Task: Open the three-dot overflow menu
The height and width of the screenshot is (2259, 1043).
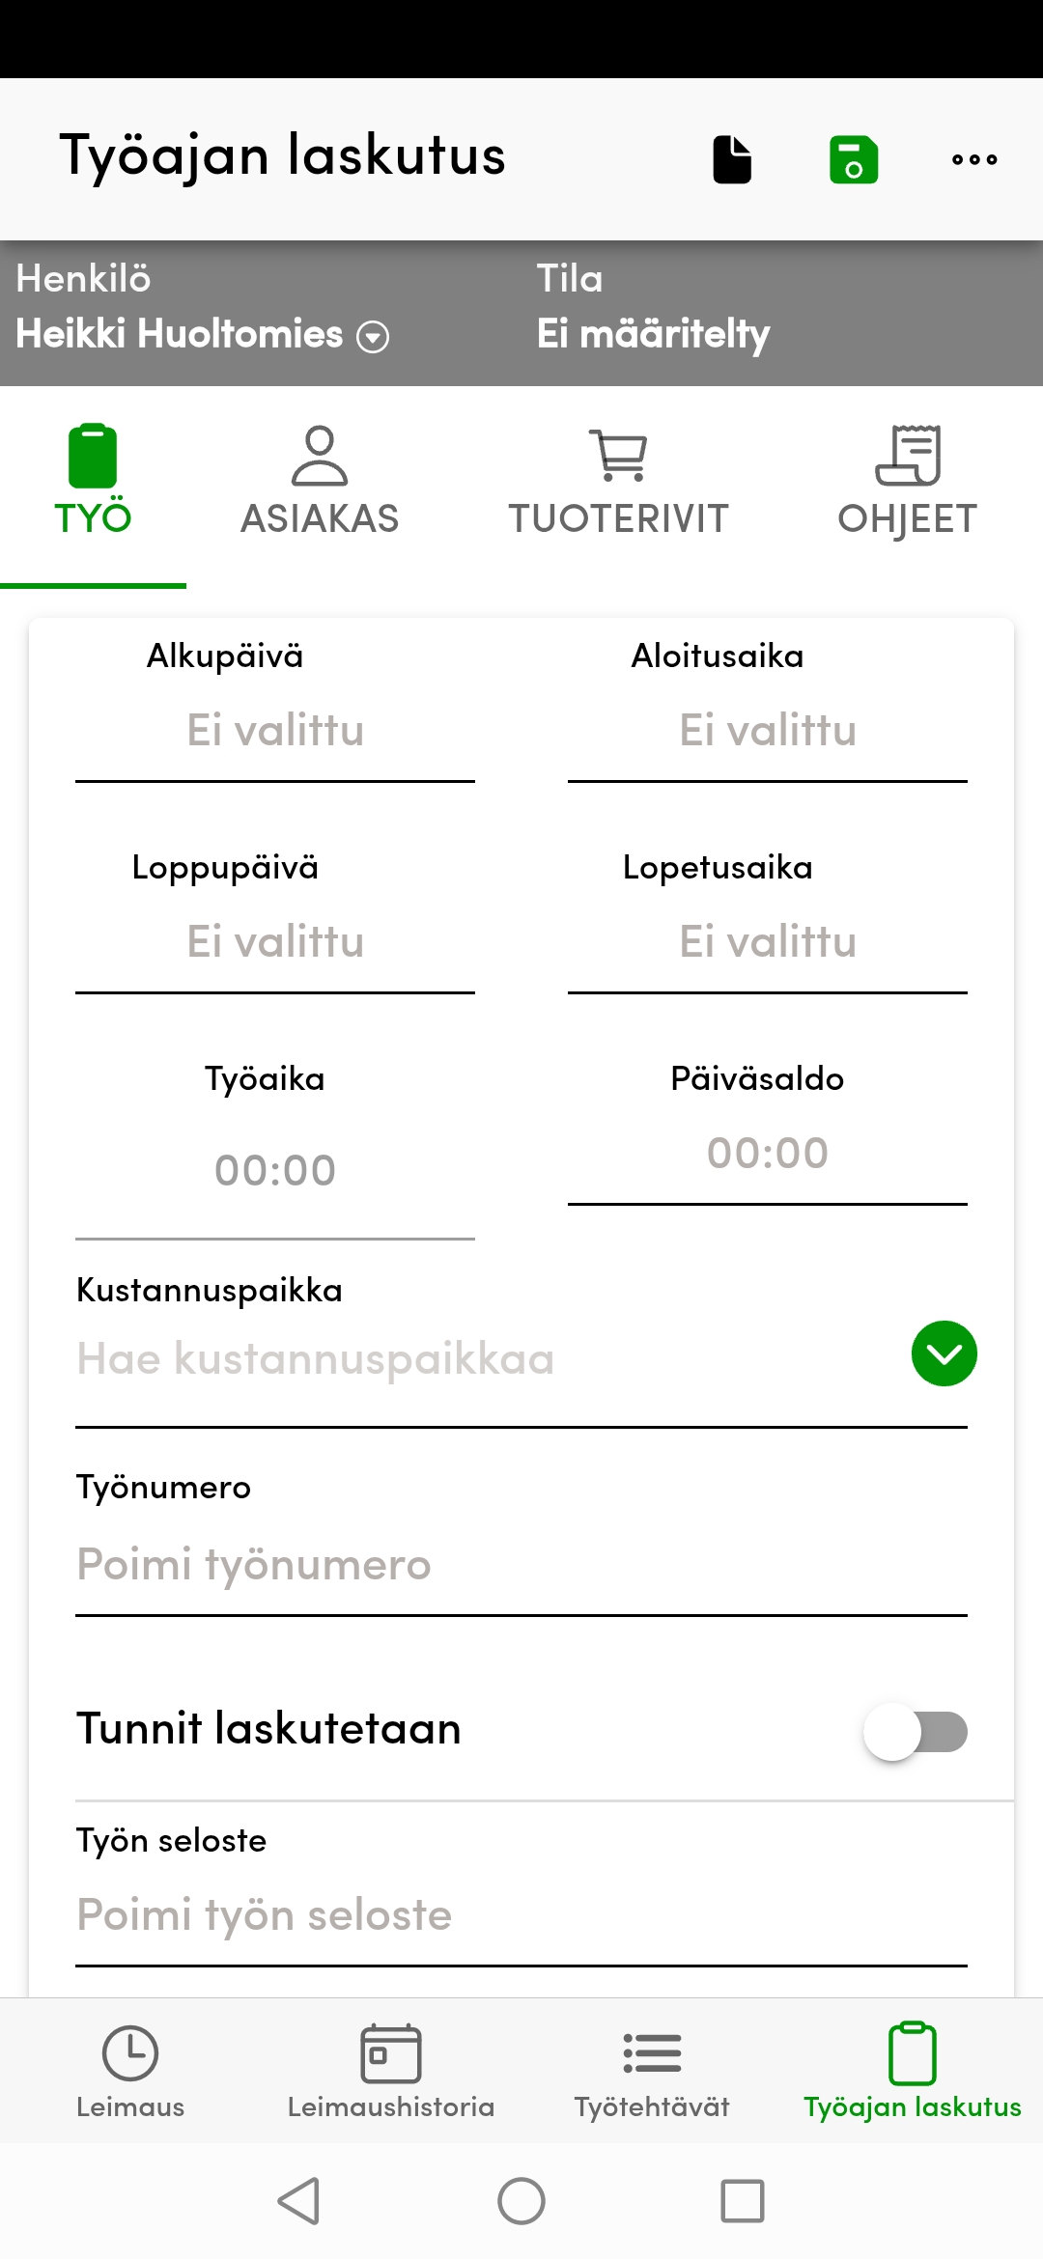Action: [x=973, y=159]
